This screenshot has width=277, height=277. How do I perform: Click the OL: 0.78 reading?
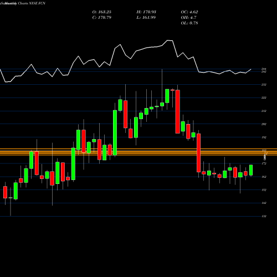tap(189, 23)
